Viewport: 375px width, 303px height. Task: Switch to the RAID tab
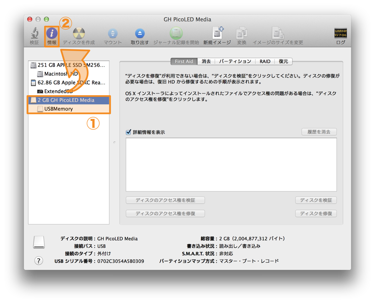pyautogui.click(x=265, y=61)
